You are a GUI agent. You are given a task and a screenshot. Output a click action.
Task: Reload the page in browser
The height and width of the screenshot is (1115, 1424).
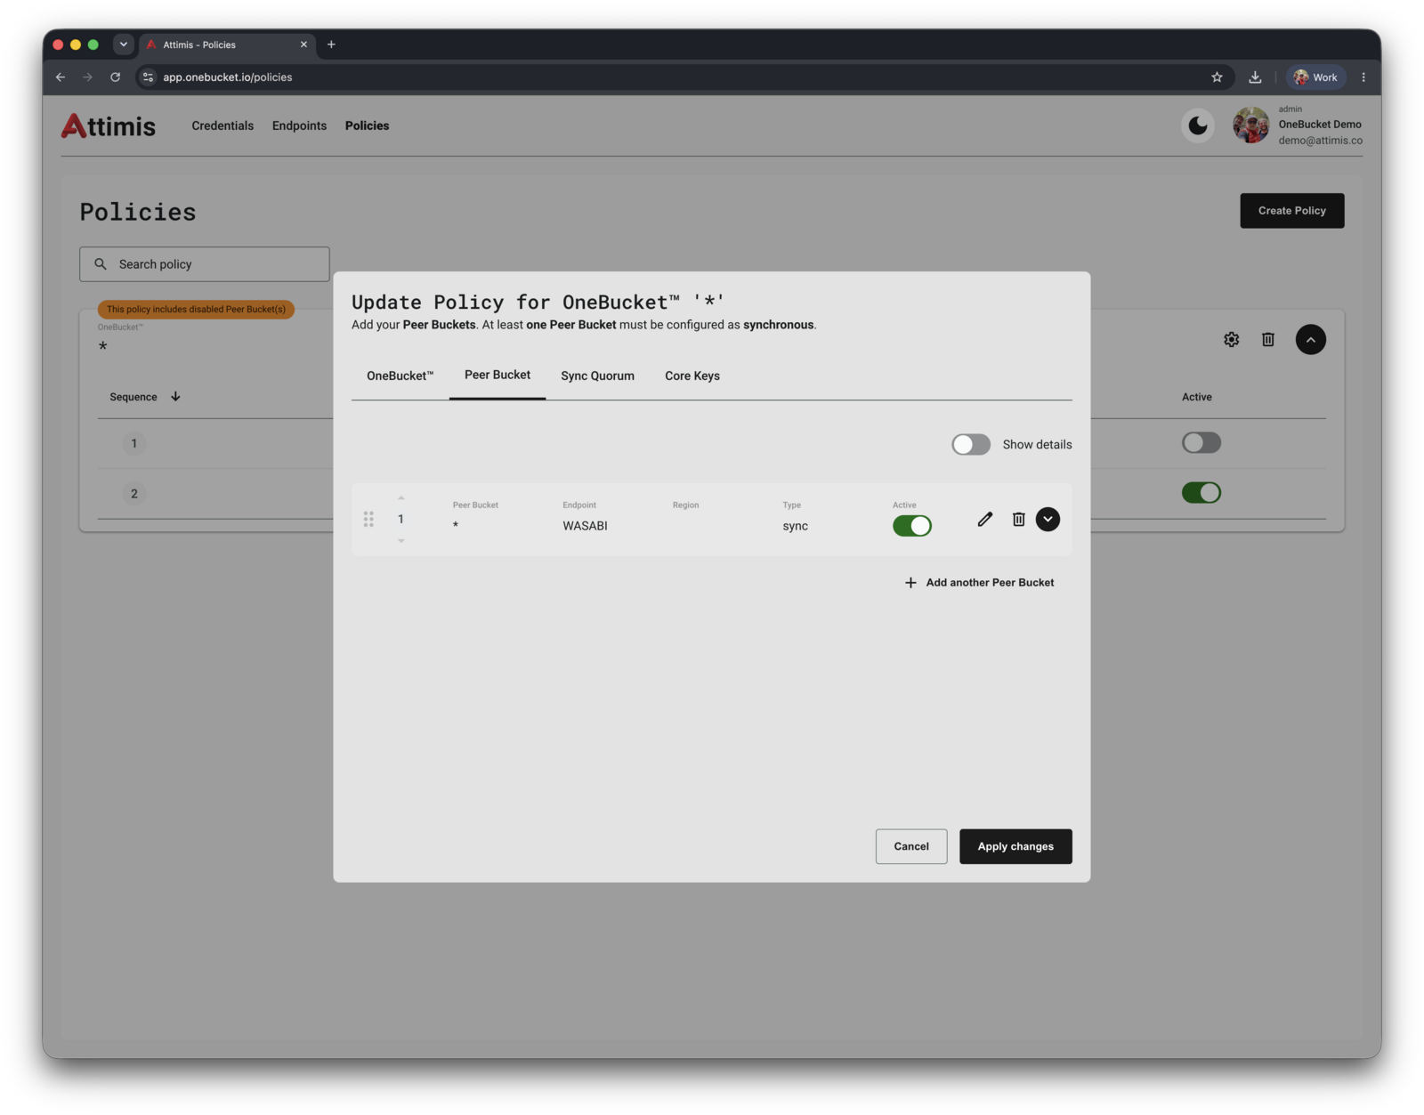pos(115,77)
